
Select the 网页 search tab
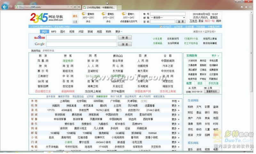[x=44, y=31]
